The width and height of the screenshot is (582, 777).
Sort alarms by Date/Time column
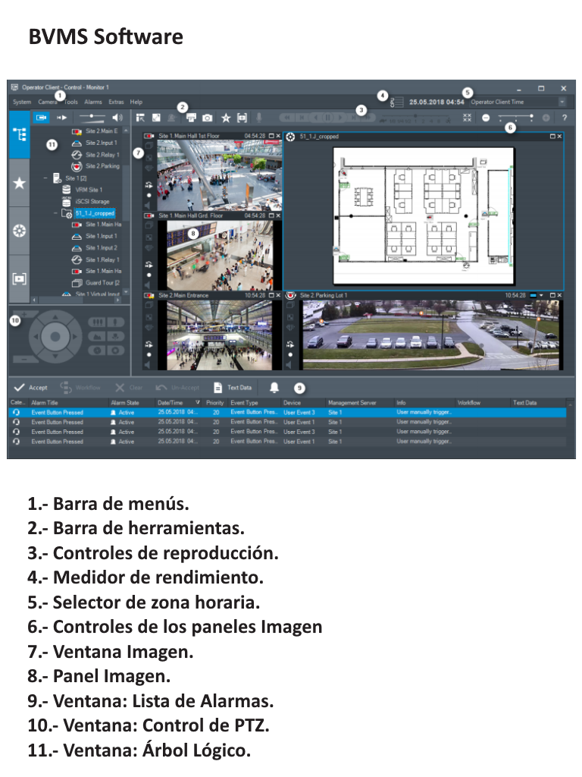click(178, 403)
